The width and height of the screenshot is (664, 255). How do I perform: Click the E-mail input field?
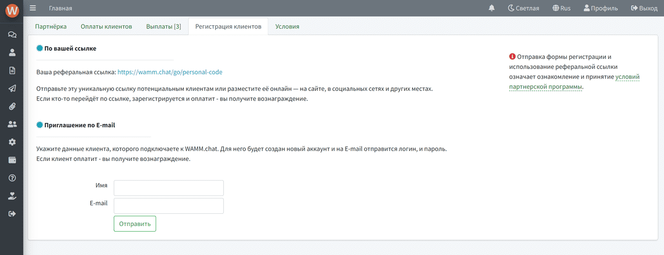[x=168, y=206]
